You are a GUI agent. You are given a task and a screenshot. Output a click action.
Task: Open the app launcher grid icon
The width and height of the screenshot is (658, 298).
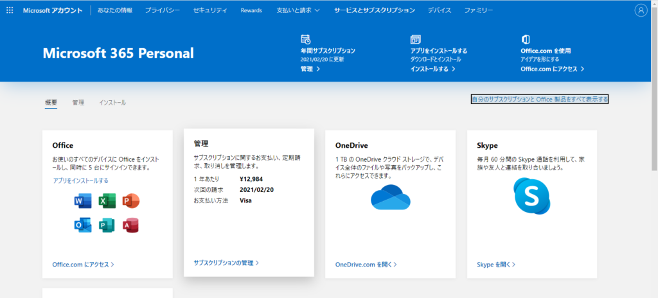pyautogui.click(x=10, y=10)
